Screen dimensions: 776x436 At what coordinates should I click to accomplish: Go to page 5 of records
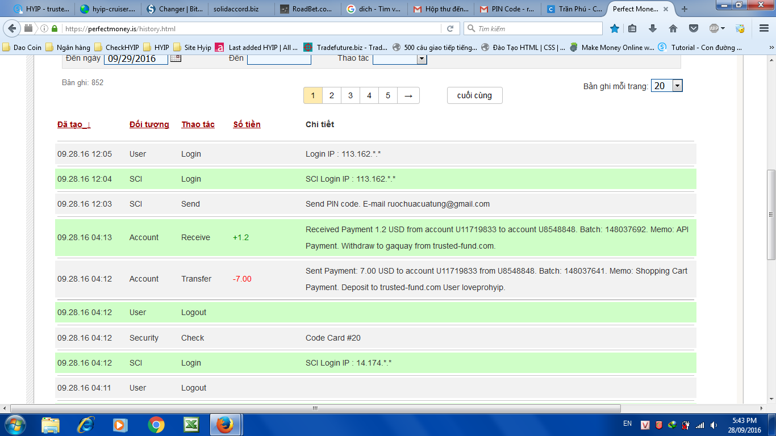tap(388, 95)
